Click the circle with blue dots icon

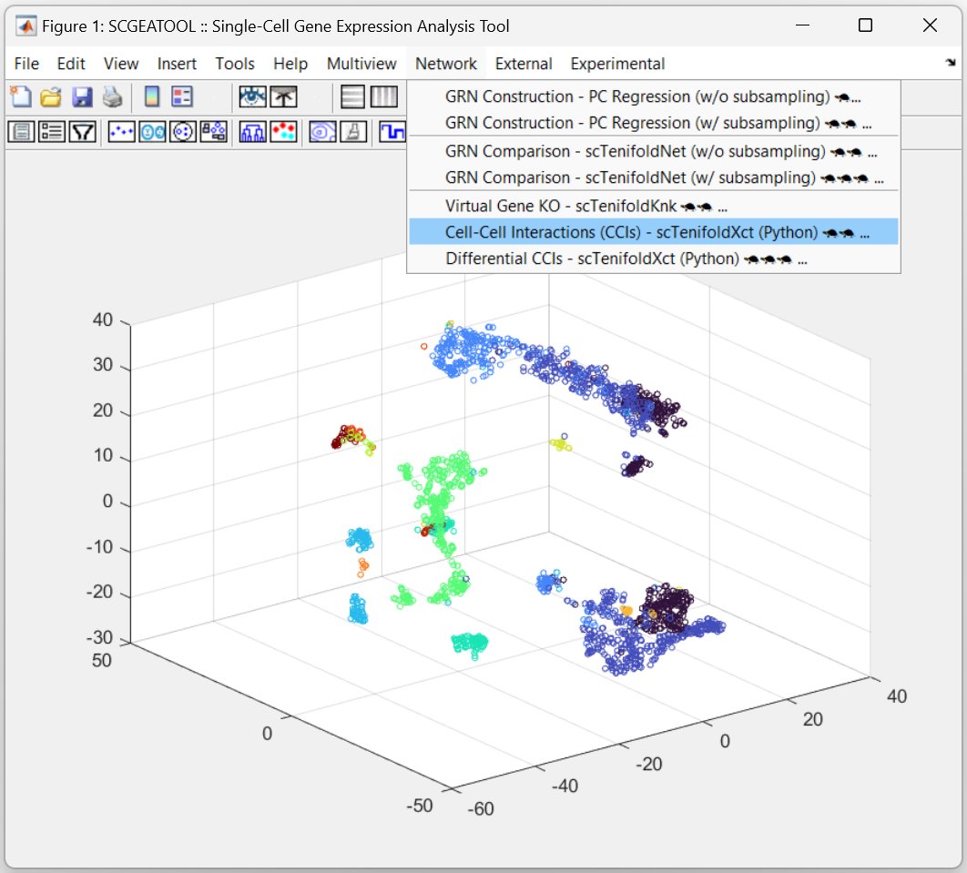(183, 132)
